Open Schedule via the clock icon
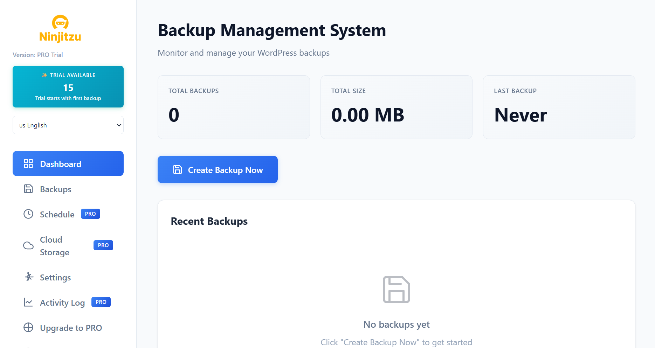This screenshot has width=655, height=348. 28,214
